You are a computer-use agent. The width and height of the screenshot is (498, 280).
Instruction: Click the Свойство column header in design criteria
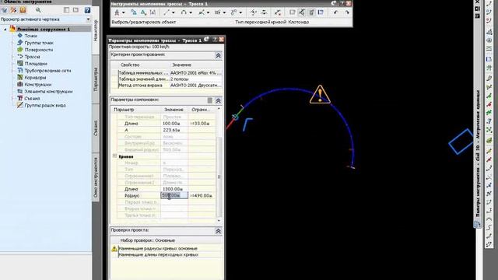[x=130, y=65]
